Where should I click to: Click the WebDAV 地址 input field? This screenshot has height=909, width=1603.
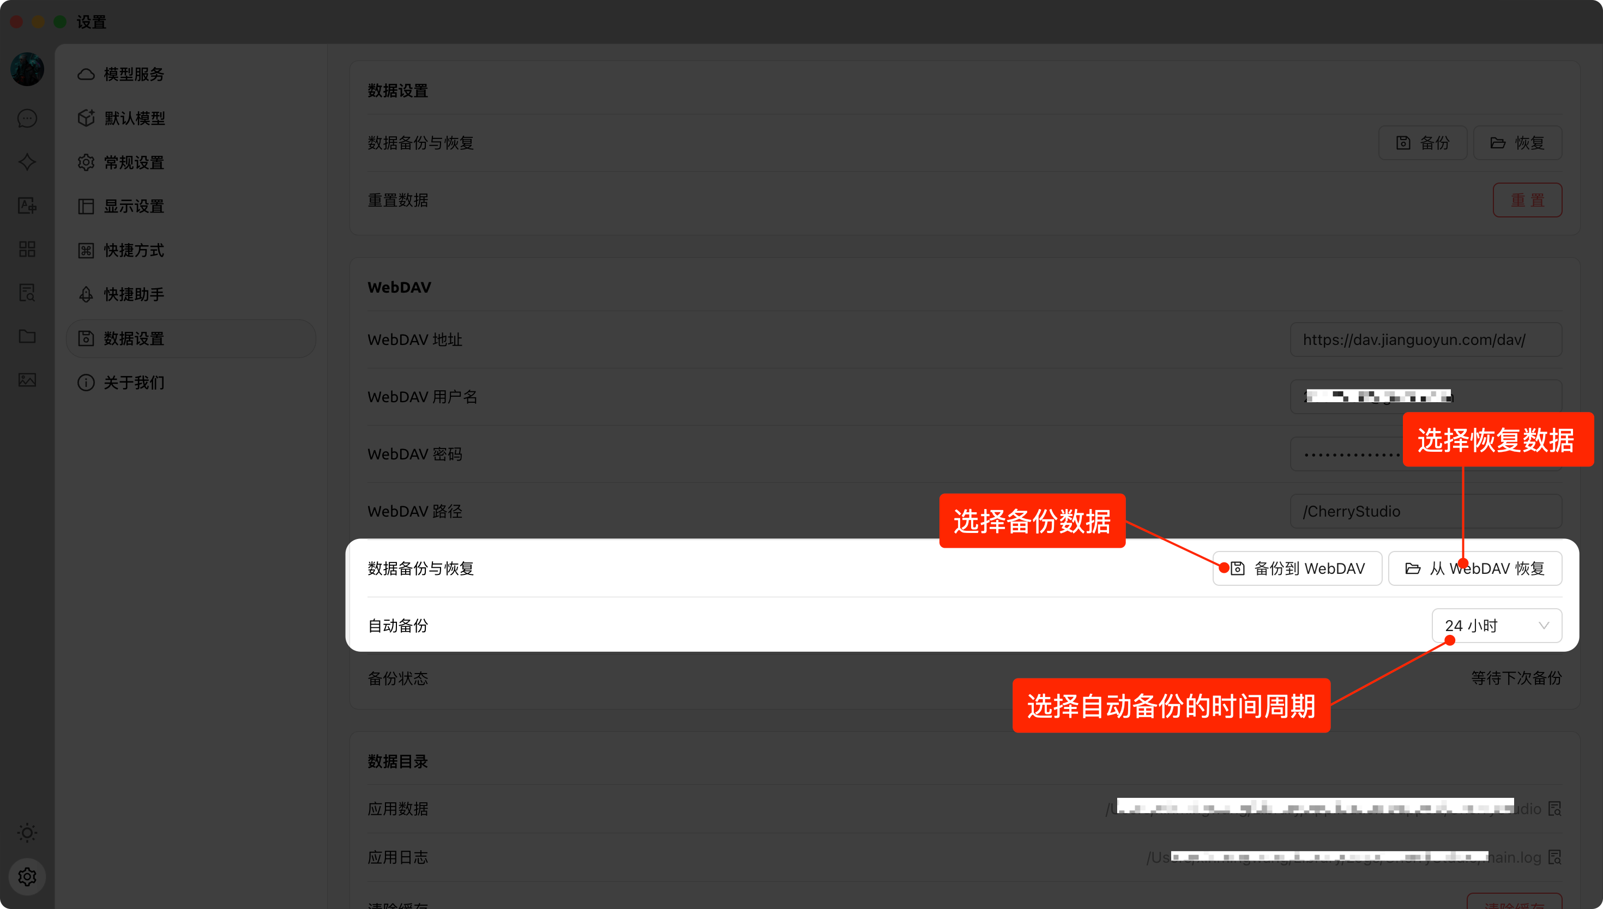1426,340
